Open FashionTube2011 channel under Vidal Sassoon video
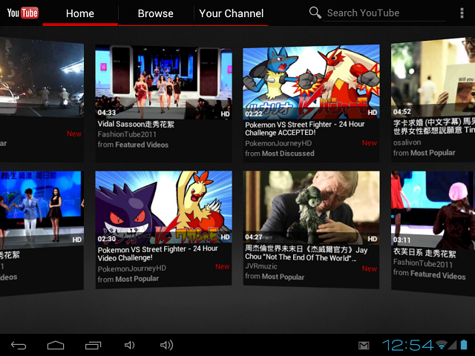 pyautogui.click(x=127, y=134)
